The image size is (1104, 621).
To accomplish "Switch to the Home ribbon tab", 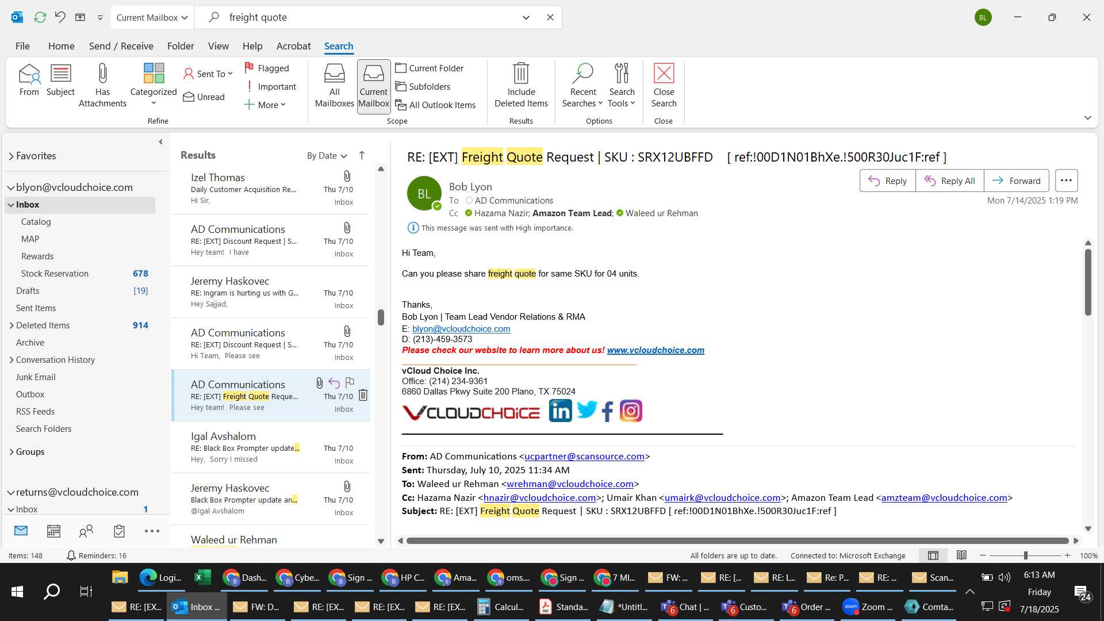I will pyautogui.click(x=61, y=46).
